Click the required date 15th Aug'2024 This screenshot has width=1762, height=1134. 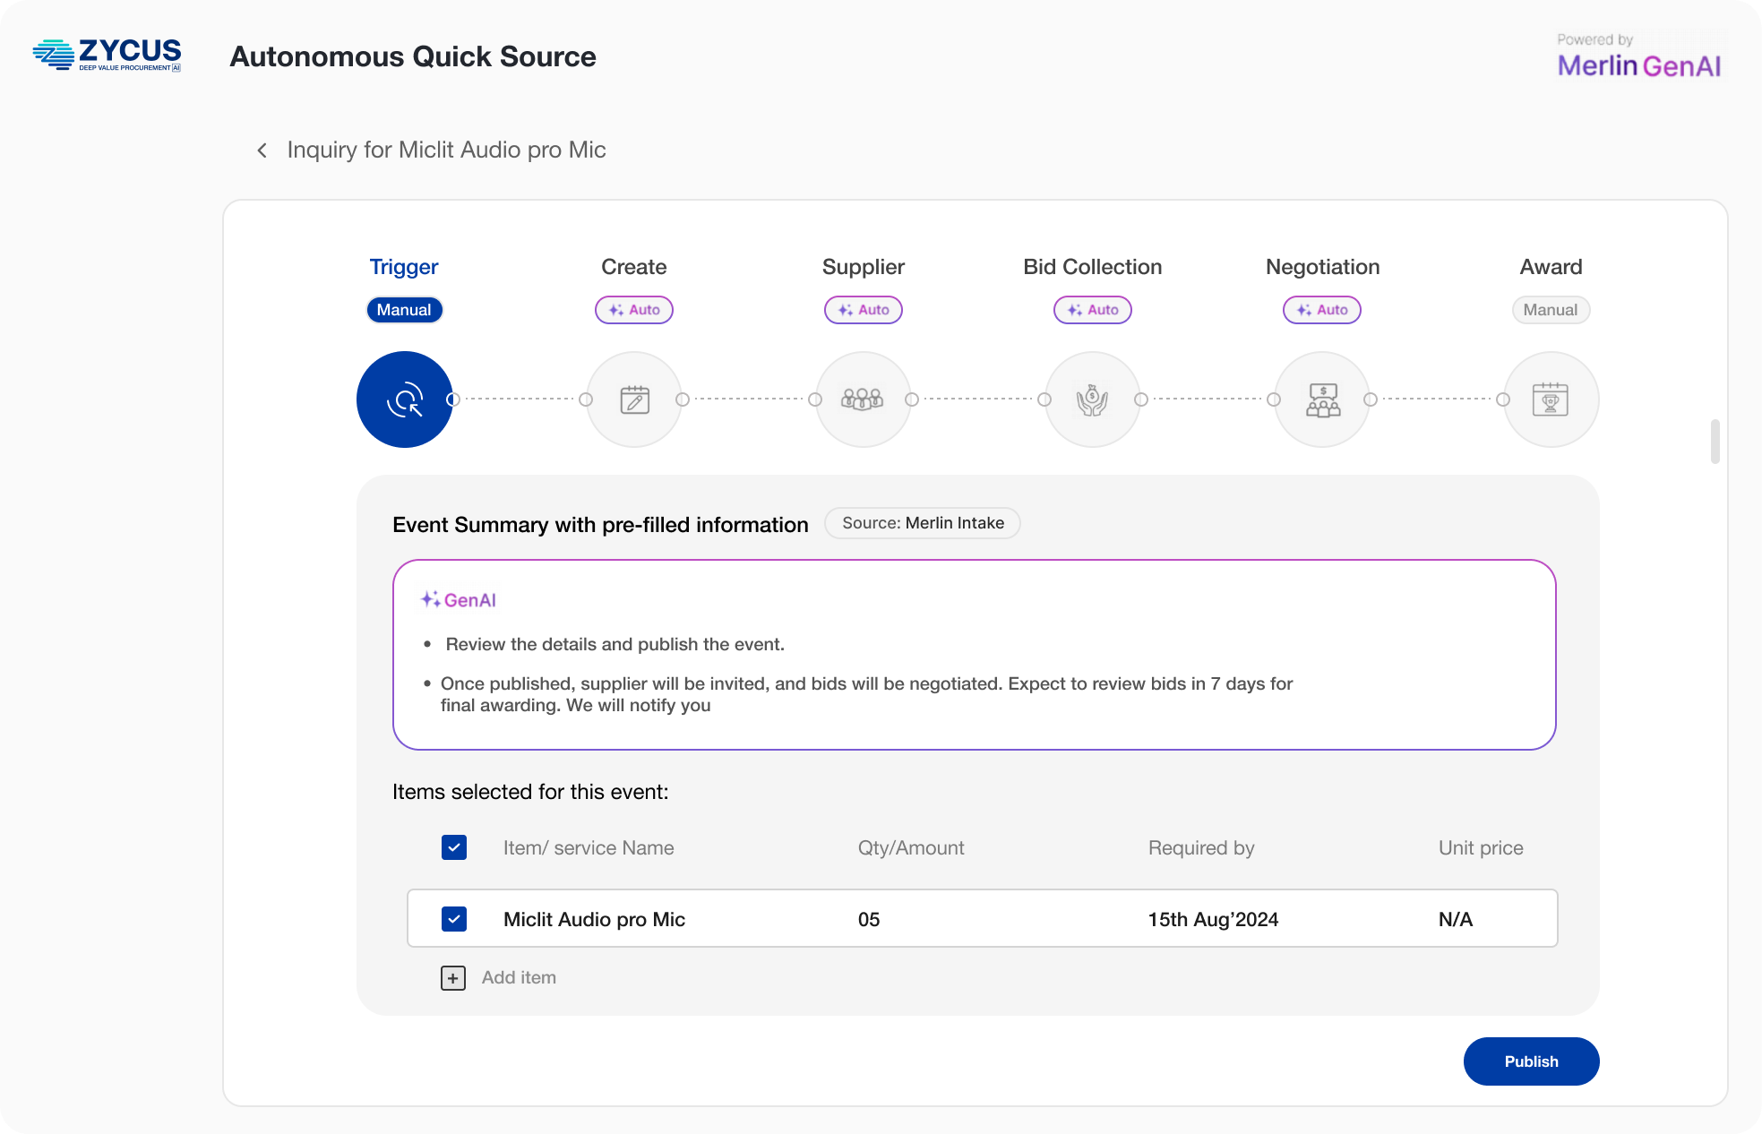[x=1213, y=920]
